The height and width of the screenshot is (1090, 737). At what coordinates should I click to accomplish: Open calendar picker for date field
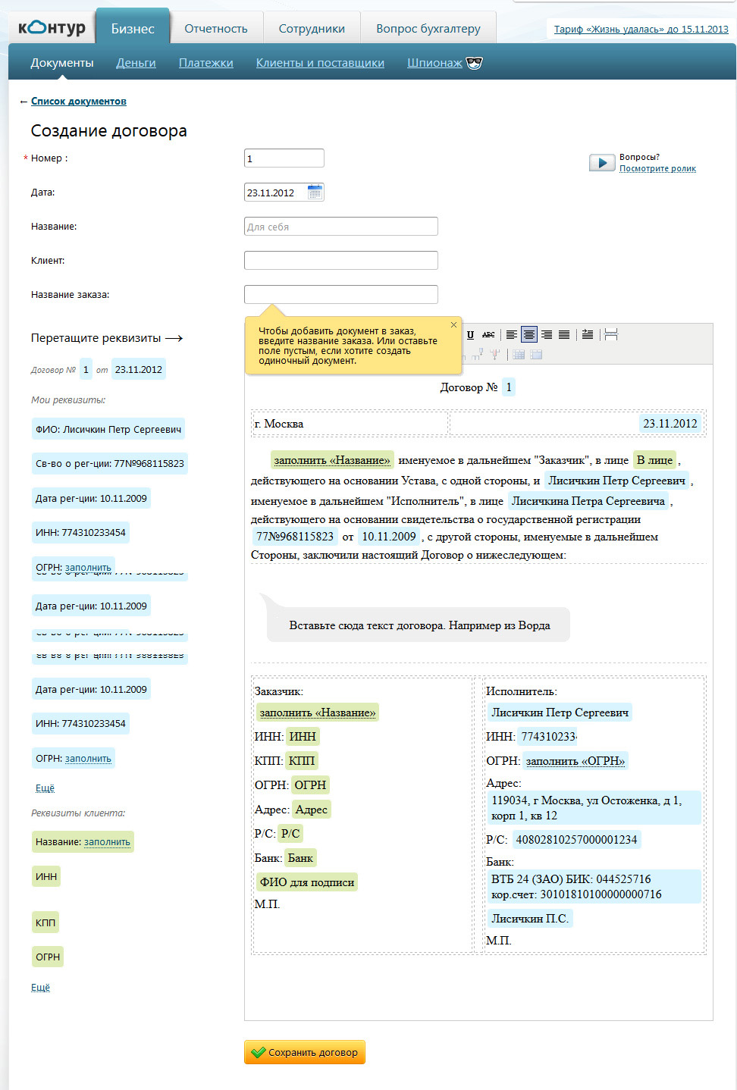tap(315, 193)
